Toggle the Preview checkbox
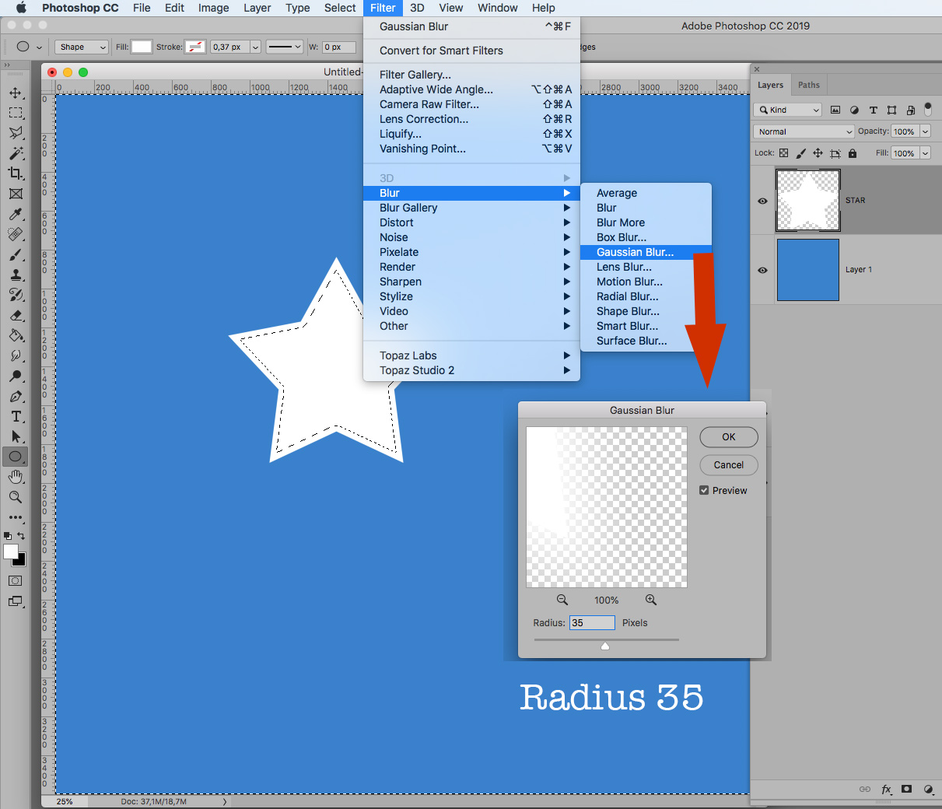This screenshot has width=942, height=809. tap(704, 490)
